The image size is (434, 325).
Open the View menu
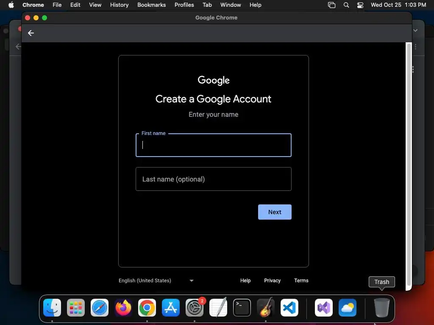[95, 5]
